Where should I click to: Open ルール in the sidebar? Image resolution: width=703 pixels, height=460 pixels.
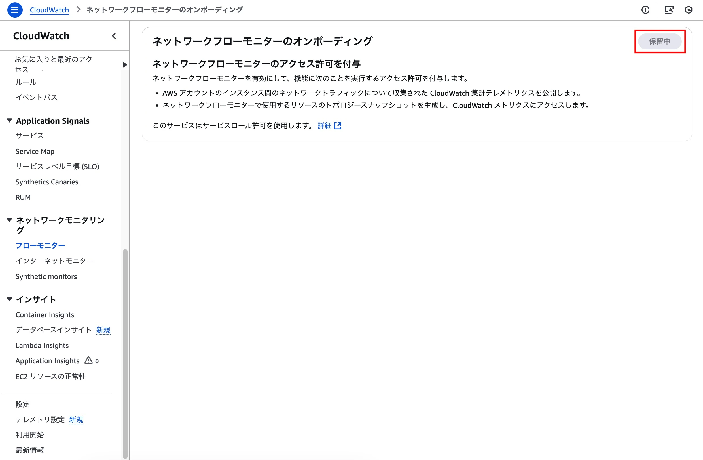coord(26,82)
